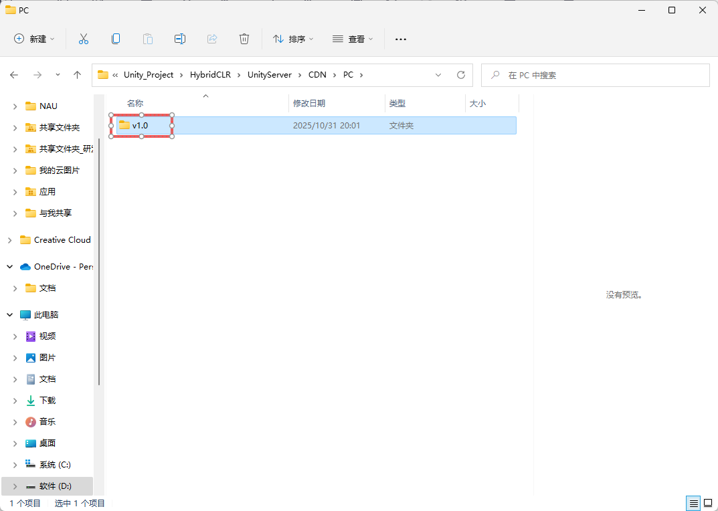Open the 新建 new item menu

[x=34, y=39]
